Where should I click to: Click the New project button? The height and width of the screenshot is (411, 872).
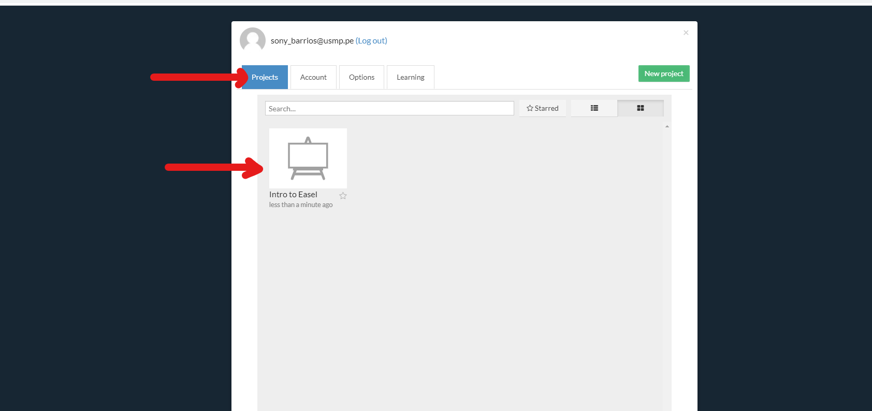(x=664, y=74)
